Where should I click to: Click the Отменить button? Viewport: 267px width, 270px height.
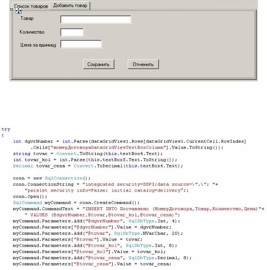tap(143, 64)
